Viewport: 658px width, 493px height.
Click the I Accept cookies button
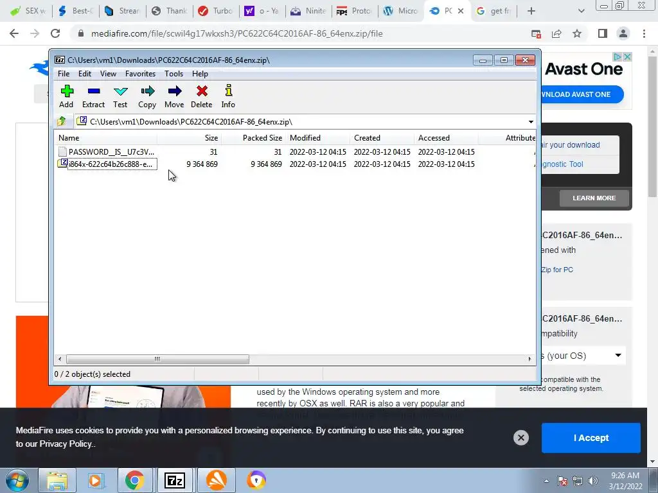coord(591,438)
